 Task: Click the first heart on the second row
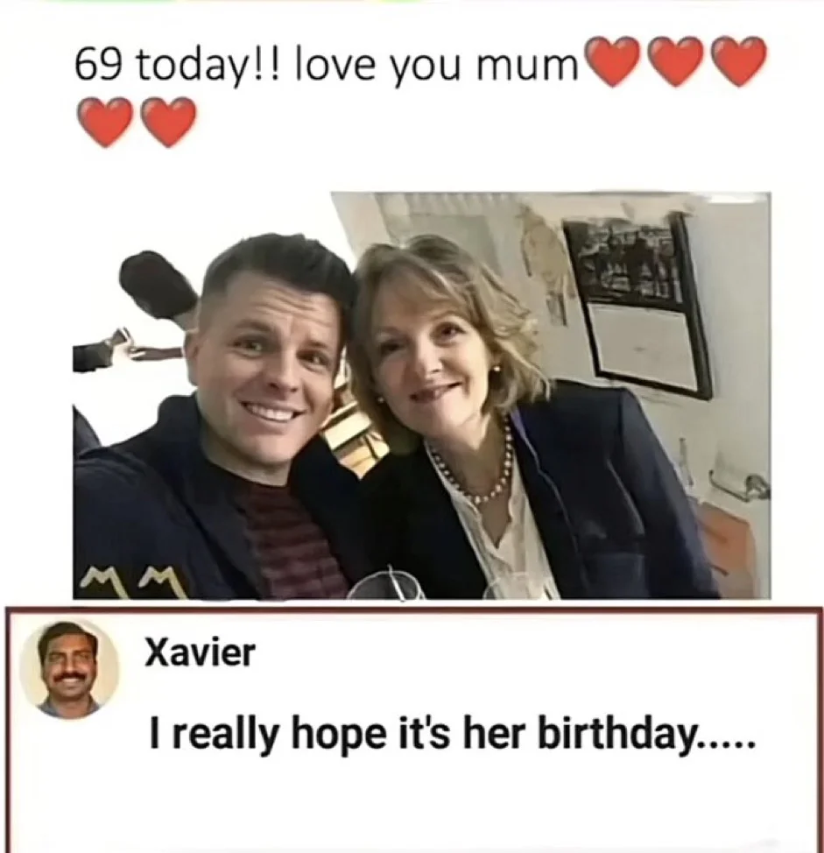pyautogui.click(x=105, y=122)
